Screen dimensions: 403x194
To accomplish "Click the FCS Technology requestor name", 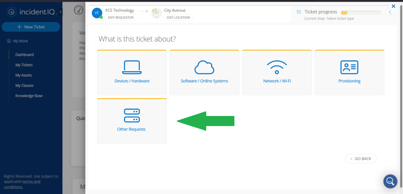I will pos(120,11).
